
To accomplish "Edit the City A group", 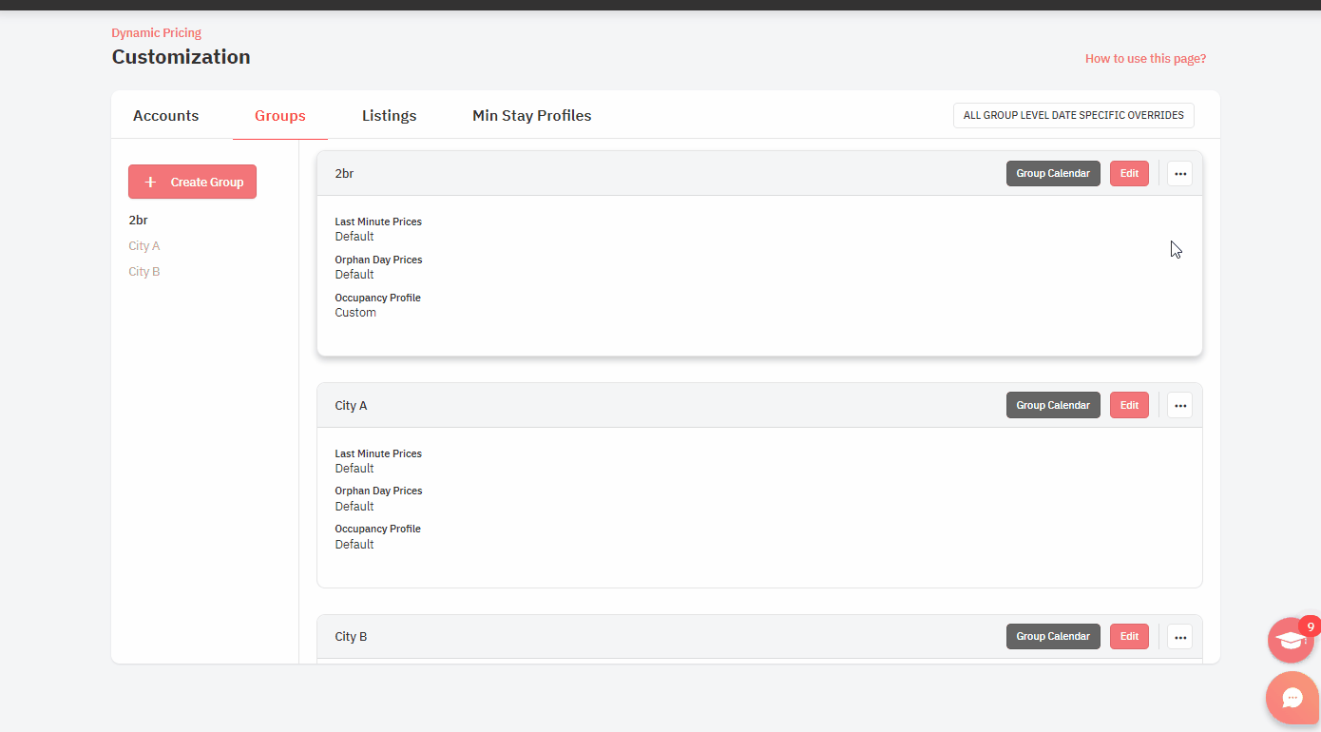I will tap(1129, 405).
